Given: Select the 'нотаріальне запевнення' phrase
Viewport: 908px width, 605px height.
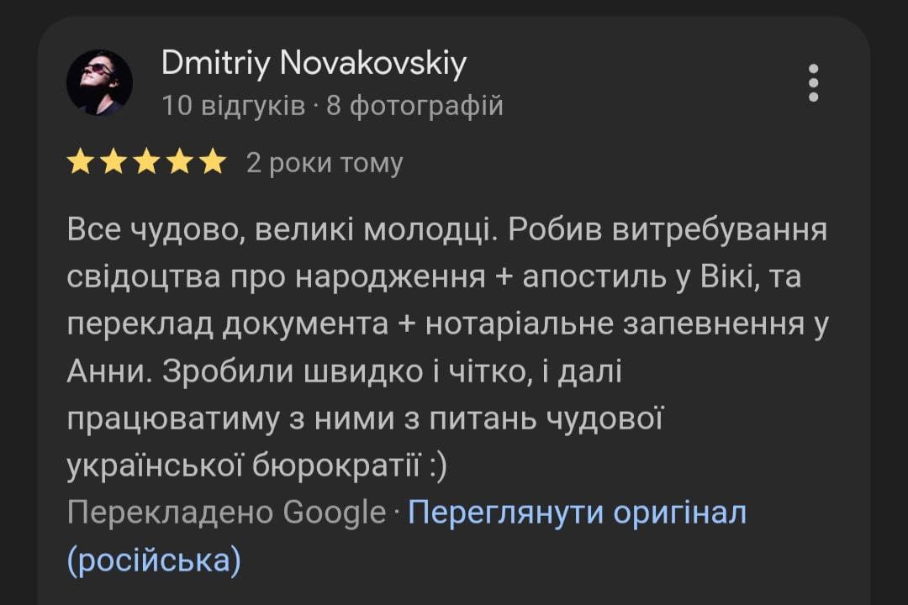Looking at the screenshot, I should (x=615, y=324).
